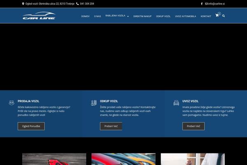The height and width of the screenshot is (165, 247).
Task: Open the red car thumbnail image
Action: point(54,159)
